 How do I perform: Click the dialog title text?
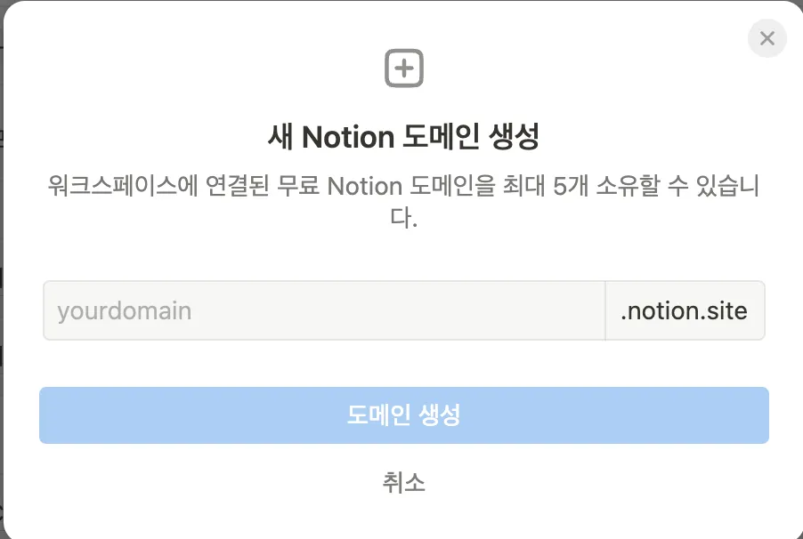pos(403,137)
